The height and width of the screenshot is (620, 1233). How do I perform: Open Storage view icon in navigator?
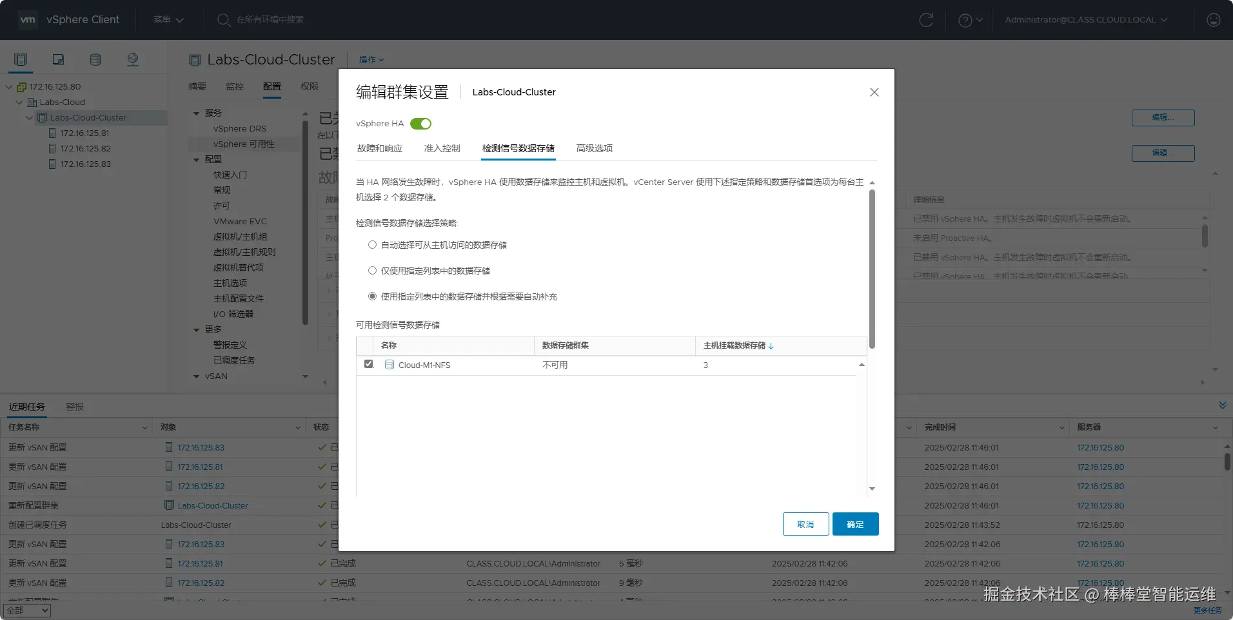(95, 60)
